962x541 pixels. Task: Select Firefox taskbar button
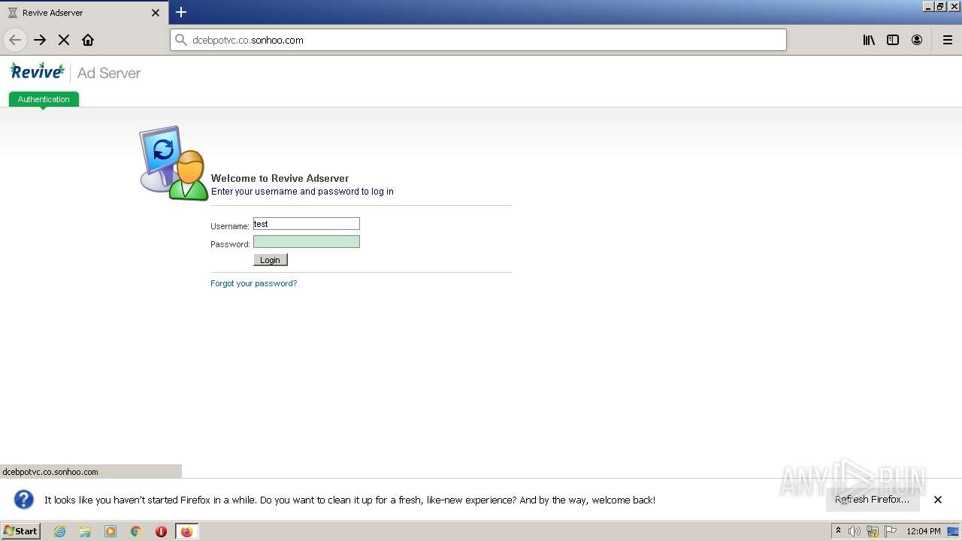(x=187, y=531)
